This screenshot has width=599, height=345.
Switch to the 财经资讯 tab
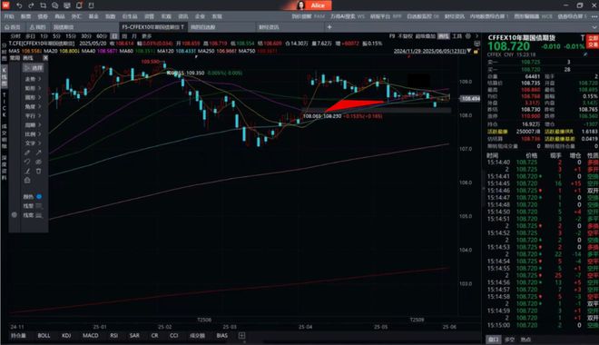coord(269,27)
